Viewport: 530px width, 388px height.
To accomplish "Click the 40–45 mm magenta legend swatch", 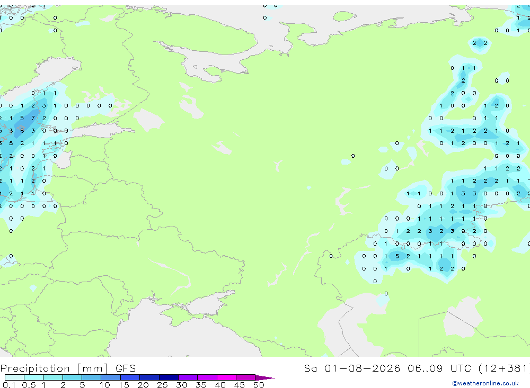I will pos(226,377).
